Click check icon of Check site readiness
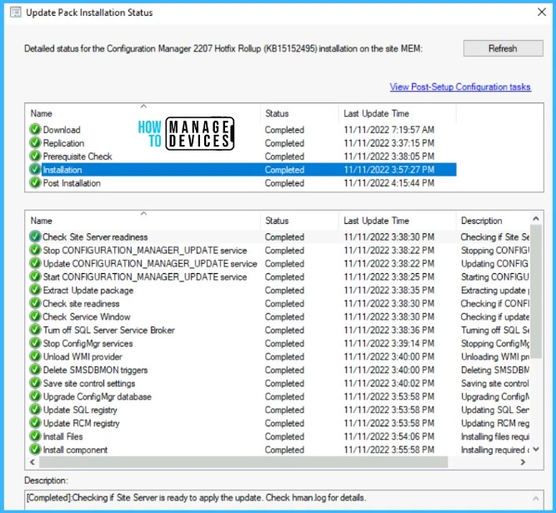The width and height of the screenshot is (556, 513). tap(35, 303)
